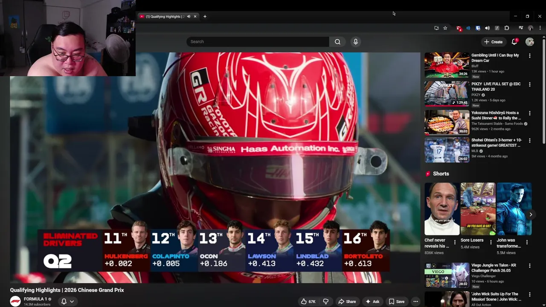This screenshot has width=546, height=307.
Task: Open options for Chef never reveals short
Action: point(455,242)
